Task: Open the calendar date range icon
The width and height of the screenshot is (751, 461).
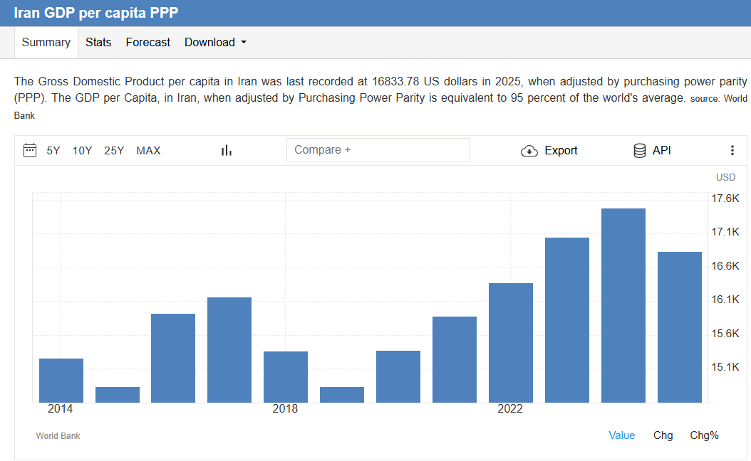Action: pyautogui.click(x=30, y=150)
